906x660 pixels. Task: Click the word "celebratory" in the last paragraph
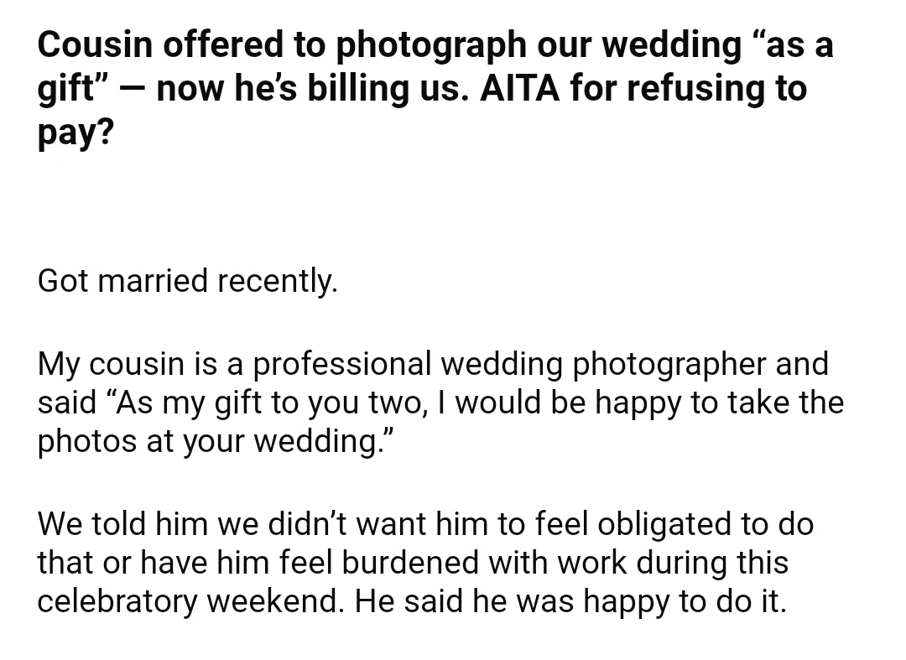(x=117, y=601)
